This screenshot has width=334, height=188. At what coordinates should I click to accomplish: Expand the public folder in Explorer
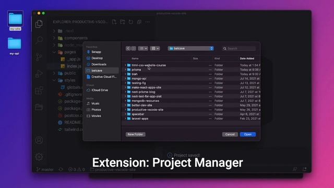(x=54, y=73)
